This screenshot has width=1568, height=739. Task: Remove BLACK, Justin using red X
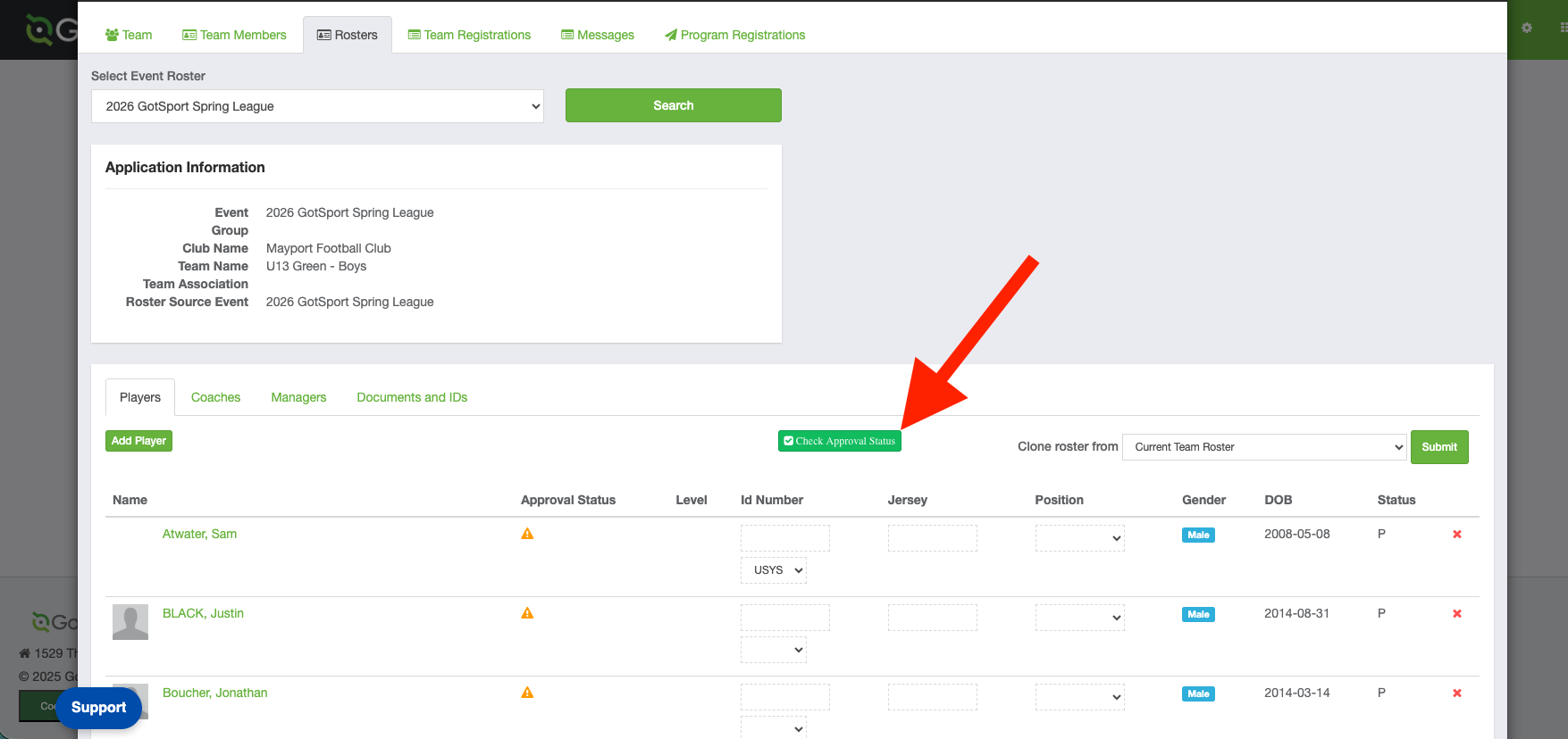click(1456, 614)
